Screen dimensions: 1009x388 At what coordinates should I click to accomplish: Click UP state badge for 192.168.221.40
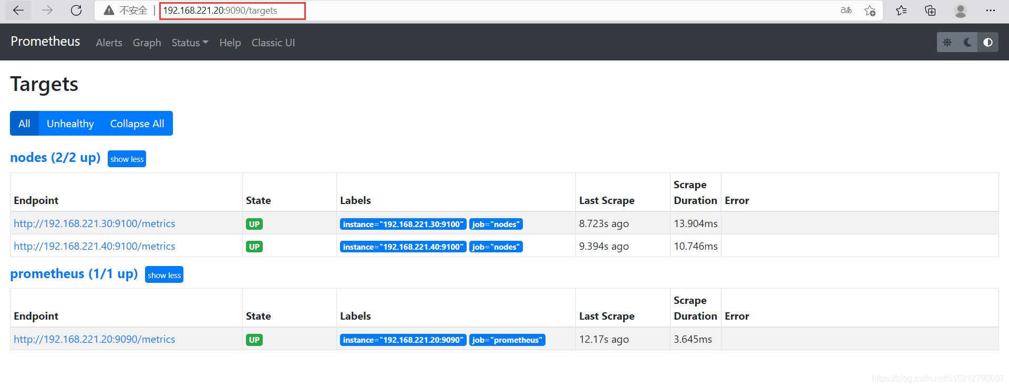[x=254, y=247]
